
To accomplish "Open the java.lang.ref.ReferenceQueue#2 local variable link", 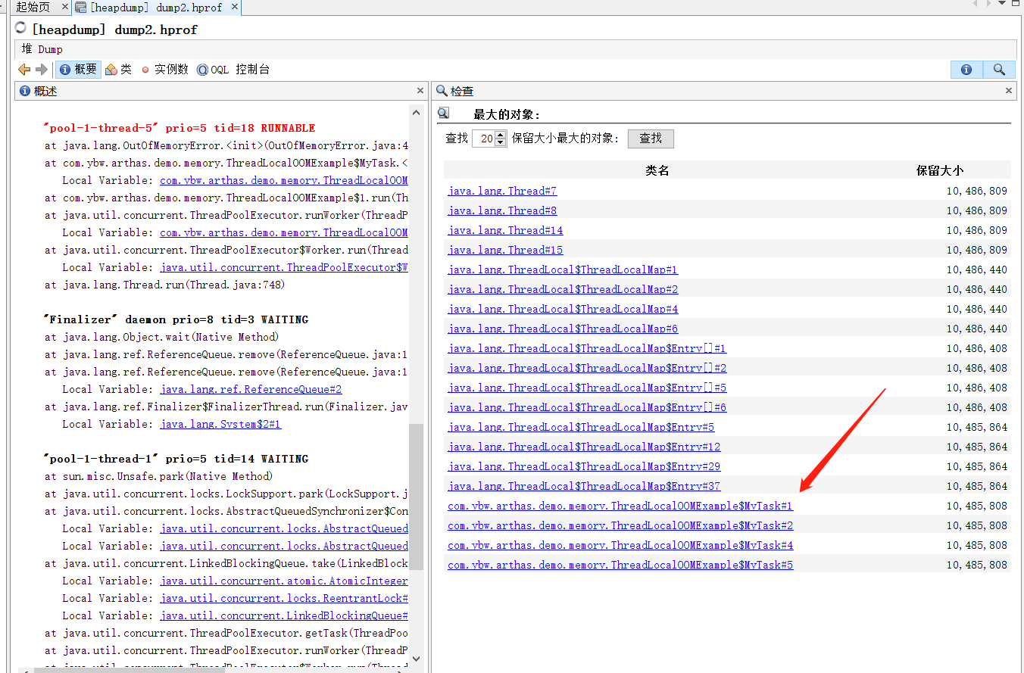I will click(x=250, y=388).
